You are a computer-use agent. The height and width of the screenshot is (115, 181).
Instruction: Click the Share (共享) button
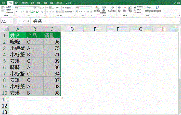pyautogui.click(x=176, y=3)
